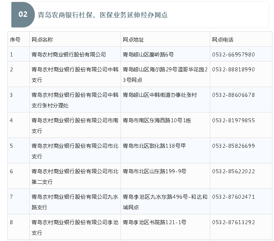Select phone number 0532-88818990

click(233, 69)
